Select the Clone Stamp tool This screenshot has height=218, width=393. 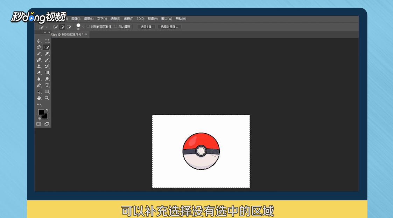coord(38,66)
